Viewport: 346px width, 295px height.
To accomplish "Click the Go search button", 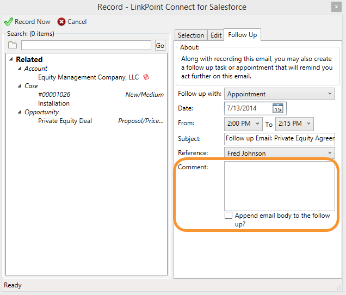I will click(160, 45).
